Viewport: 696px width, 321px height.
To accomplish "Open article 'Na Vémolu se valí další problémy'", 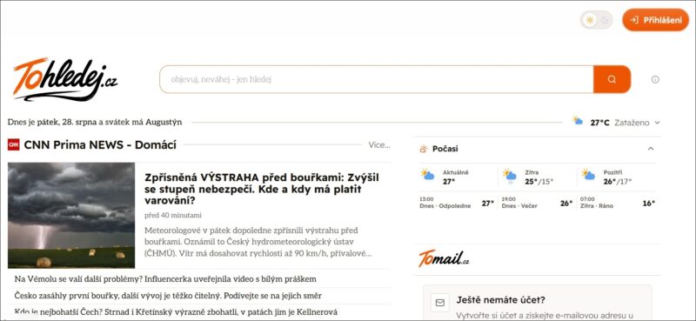I will tap(165, 279).
